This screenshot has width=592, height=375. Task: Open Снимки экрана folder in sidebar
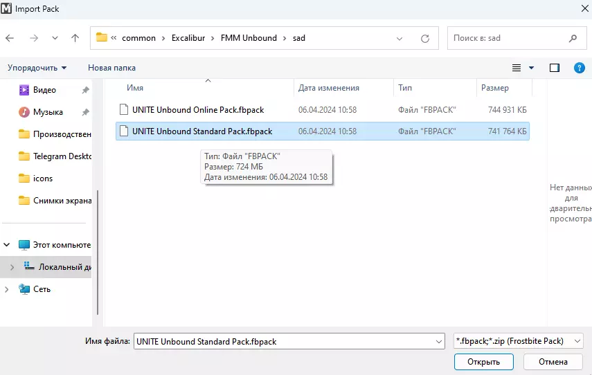(55, 201)
